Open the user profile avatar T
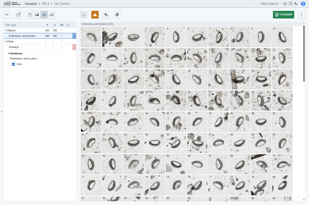Viewport: 309px width, 205px height. point(303,4)
